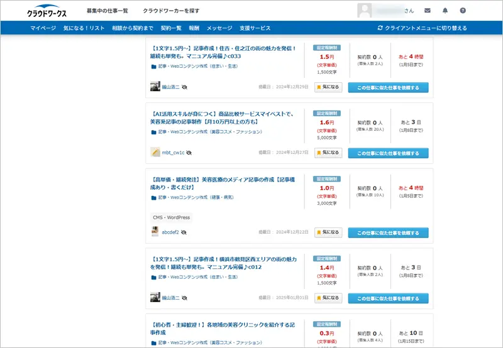Click the CrowdWorks logo
Screen dimensions: 503x348
click(x=47, y=12)
